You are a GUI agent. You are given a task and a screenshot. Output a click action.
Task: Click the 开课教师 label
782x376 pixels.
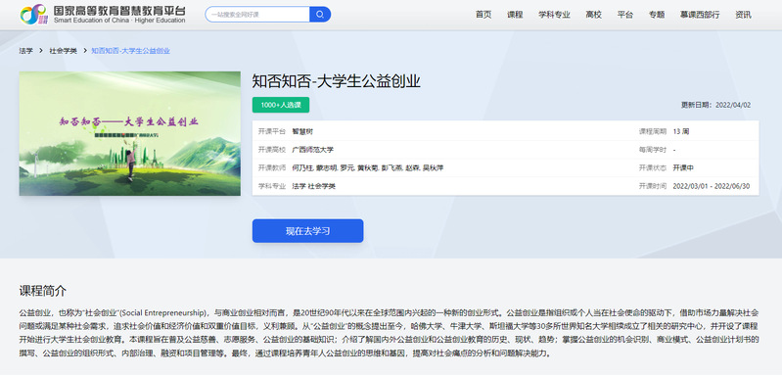pyautogui.click(x=272, y=168)
